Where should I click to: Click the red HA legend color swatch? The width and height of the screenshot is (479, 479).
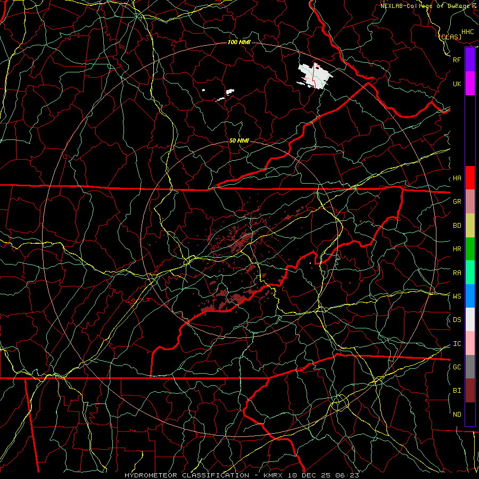click(470, 178)
